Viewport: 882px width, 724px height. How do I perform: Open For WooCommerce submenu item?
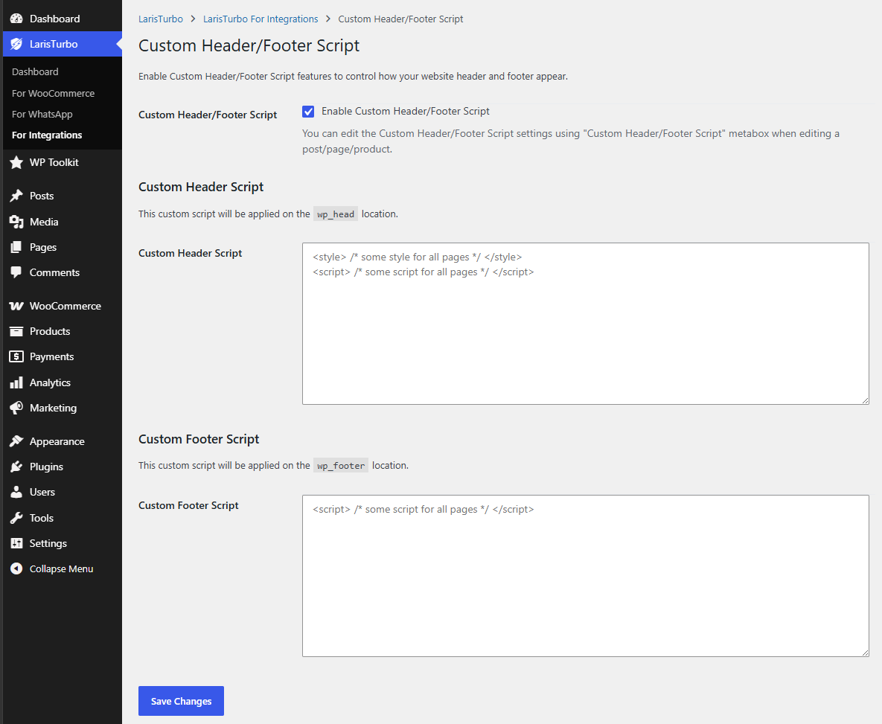[x=53, y=93]
